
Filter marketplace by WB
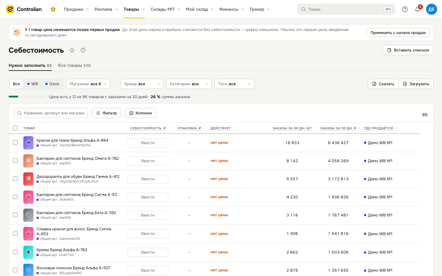[33, 84]
